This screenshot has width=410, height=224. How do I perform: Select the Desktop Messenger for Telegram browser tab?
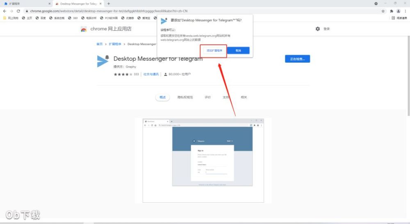(x=78, y=4)
